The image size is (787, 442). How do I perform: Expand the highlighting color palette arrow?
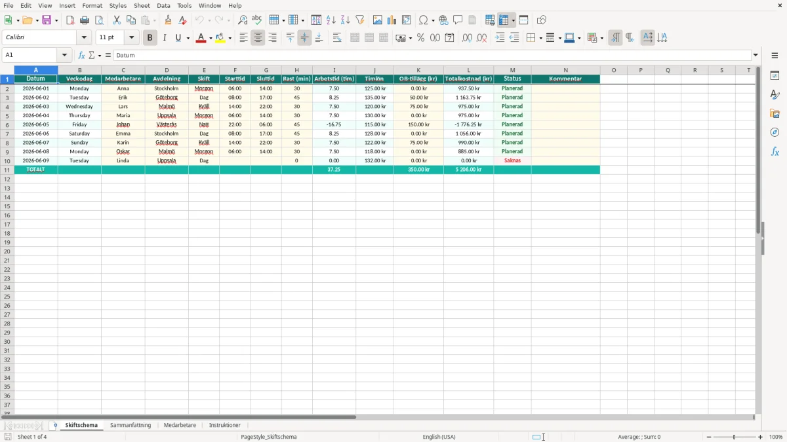pos(230,38)
